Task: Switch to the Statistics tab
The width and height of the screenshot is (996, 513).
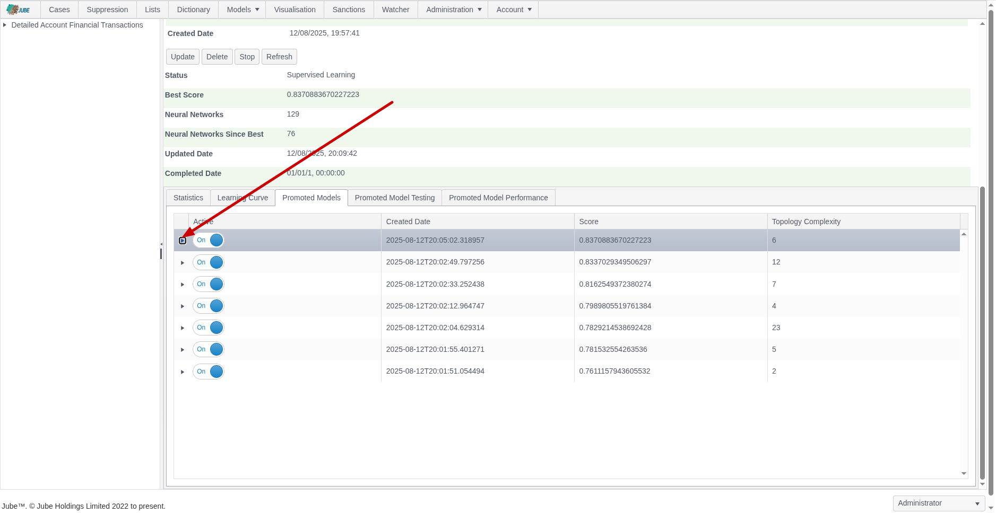Action: (x=188, y=198)
